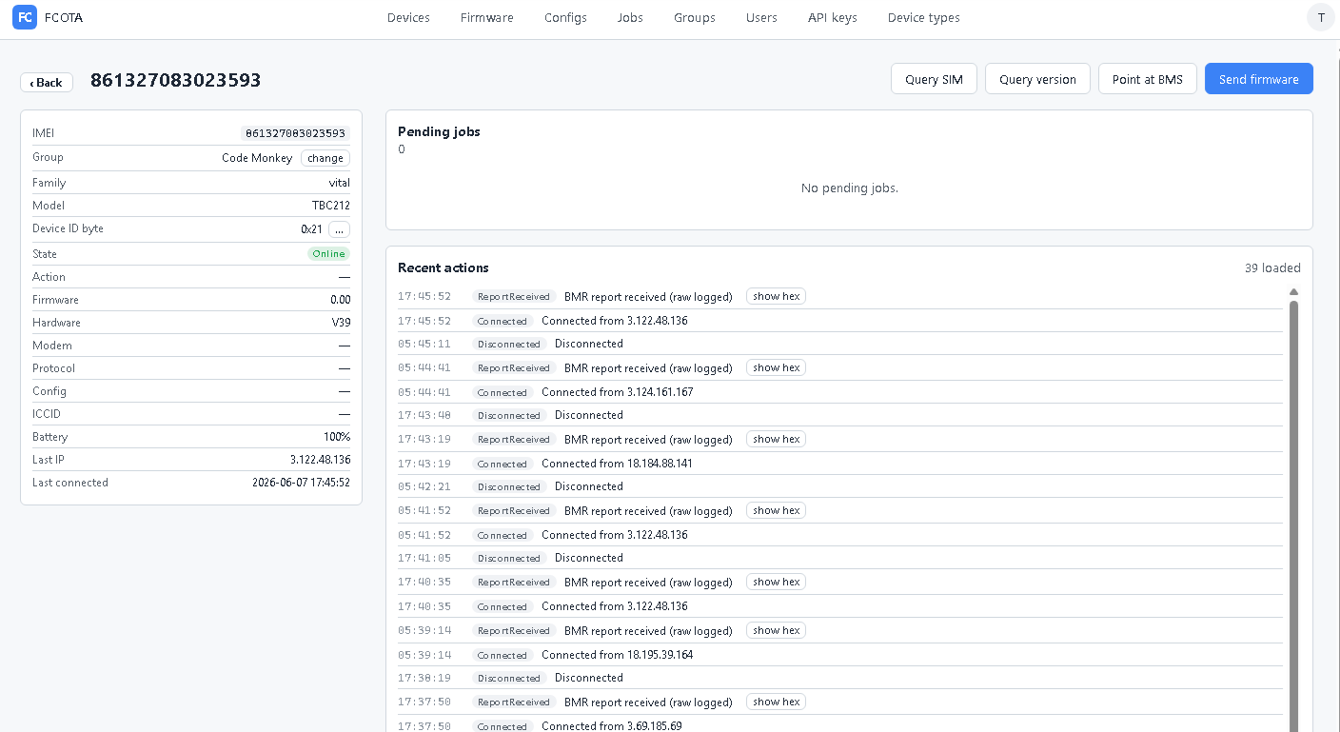Click the 17:38:19 Disconnected row
The width and height of the screenshot is (1340, 732).
pyautogui.click(x=840, y=678)
